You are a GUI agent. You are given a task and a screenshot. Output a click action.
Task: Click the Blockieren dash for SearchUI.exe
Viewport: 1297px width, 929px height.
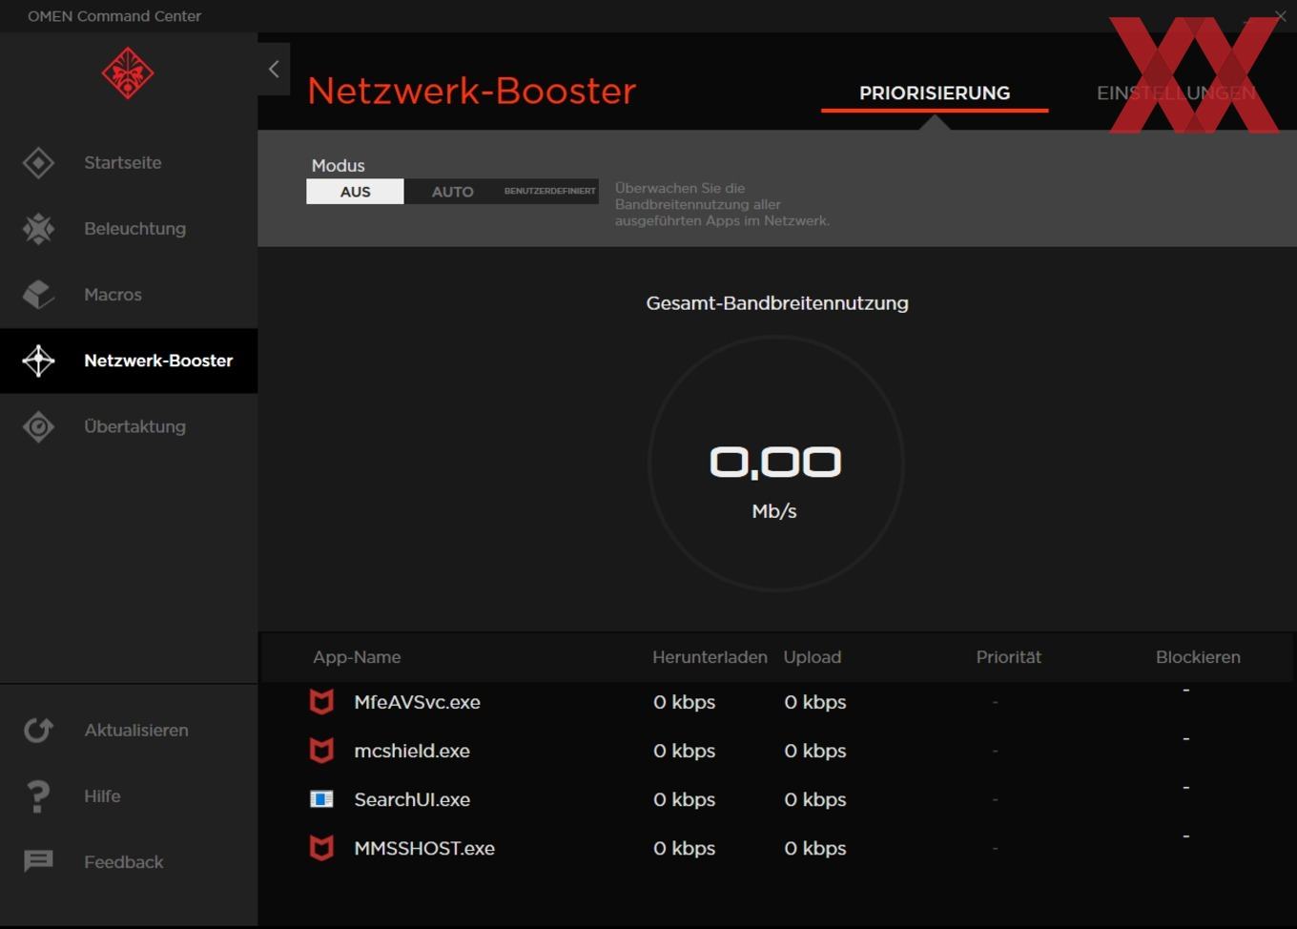tap(1185, 787)
